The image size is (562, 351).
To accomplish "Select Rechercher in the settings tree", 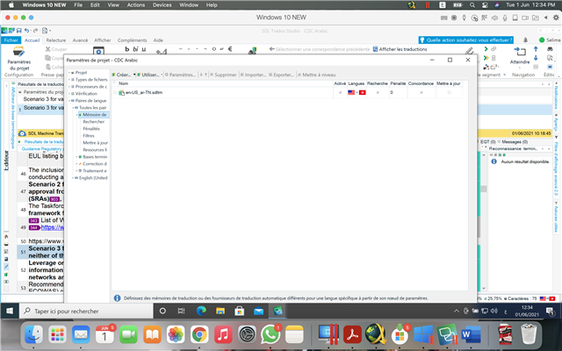I will coord(94,122).
